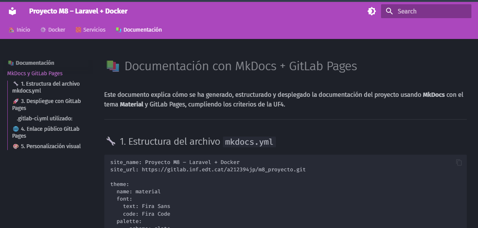The height and width of the screenshot is (228, 478).
Task: Click the site logo book icon
Action: point(13,11)
